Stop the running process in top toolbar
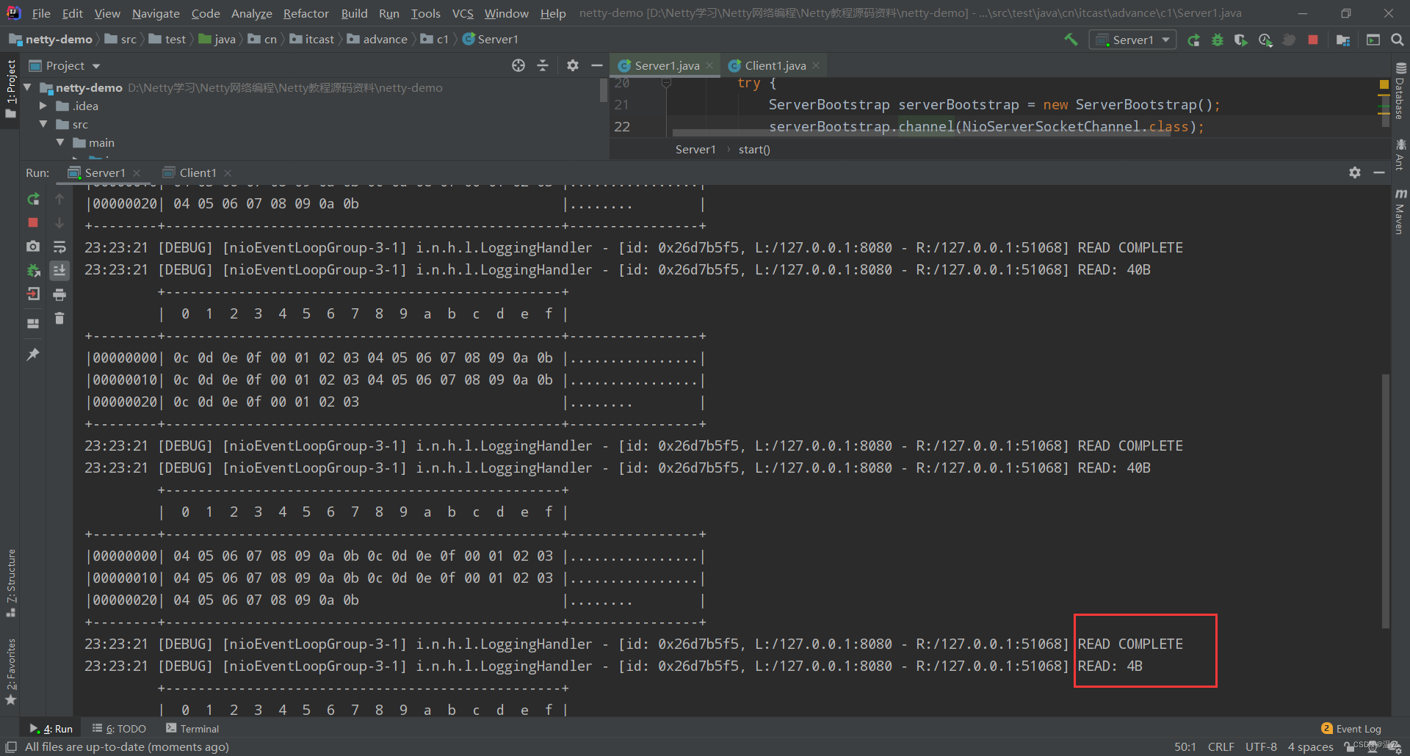Screen dimensions: 1410x756 1313,40
